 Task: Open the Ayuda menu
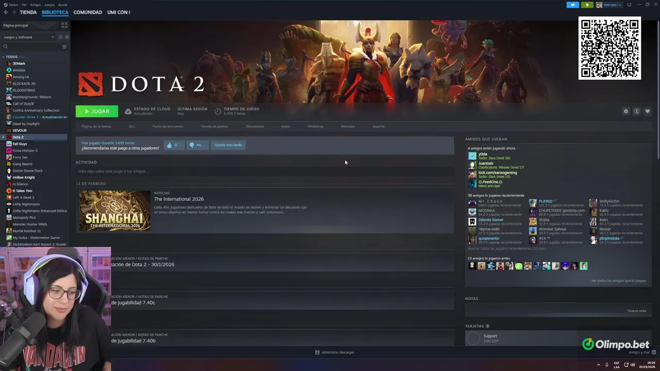63,5
